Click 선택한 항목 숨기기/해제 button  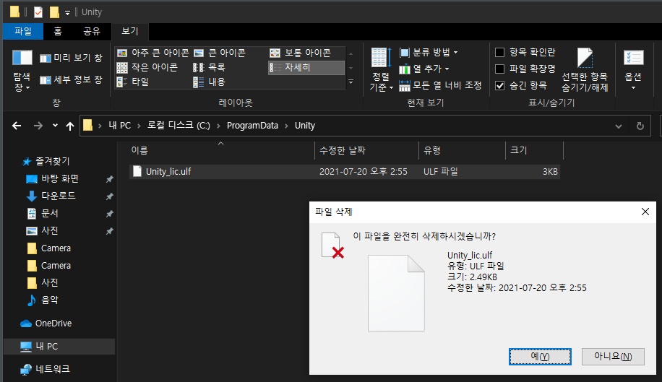(585, 70)
